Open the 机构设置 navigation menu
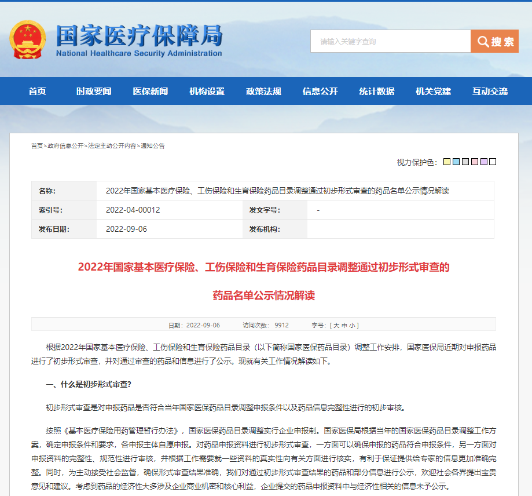Image resolution: width=532 pixels, height=496 pixels. point(206,91)
